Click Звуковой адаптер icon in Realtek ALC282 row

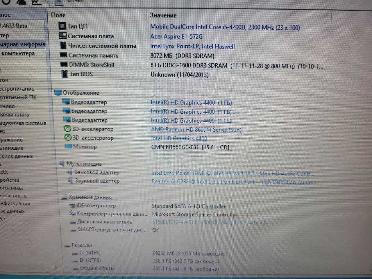click(x=70, y=180)
